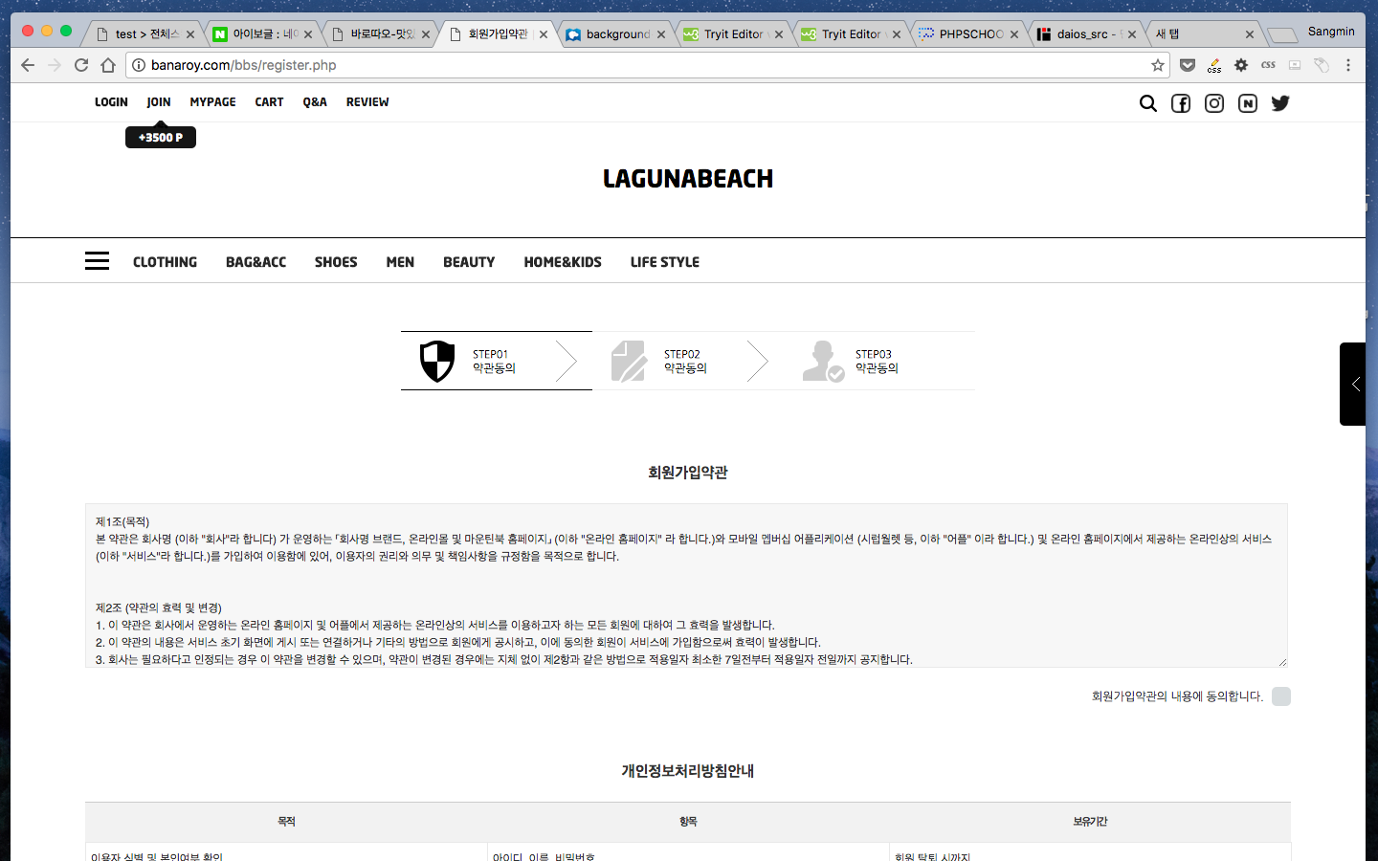
Task: Check the 회원가입약관 agreement checkbox
Action: click(1281, 696)
